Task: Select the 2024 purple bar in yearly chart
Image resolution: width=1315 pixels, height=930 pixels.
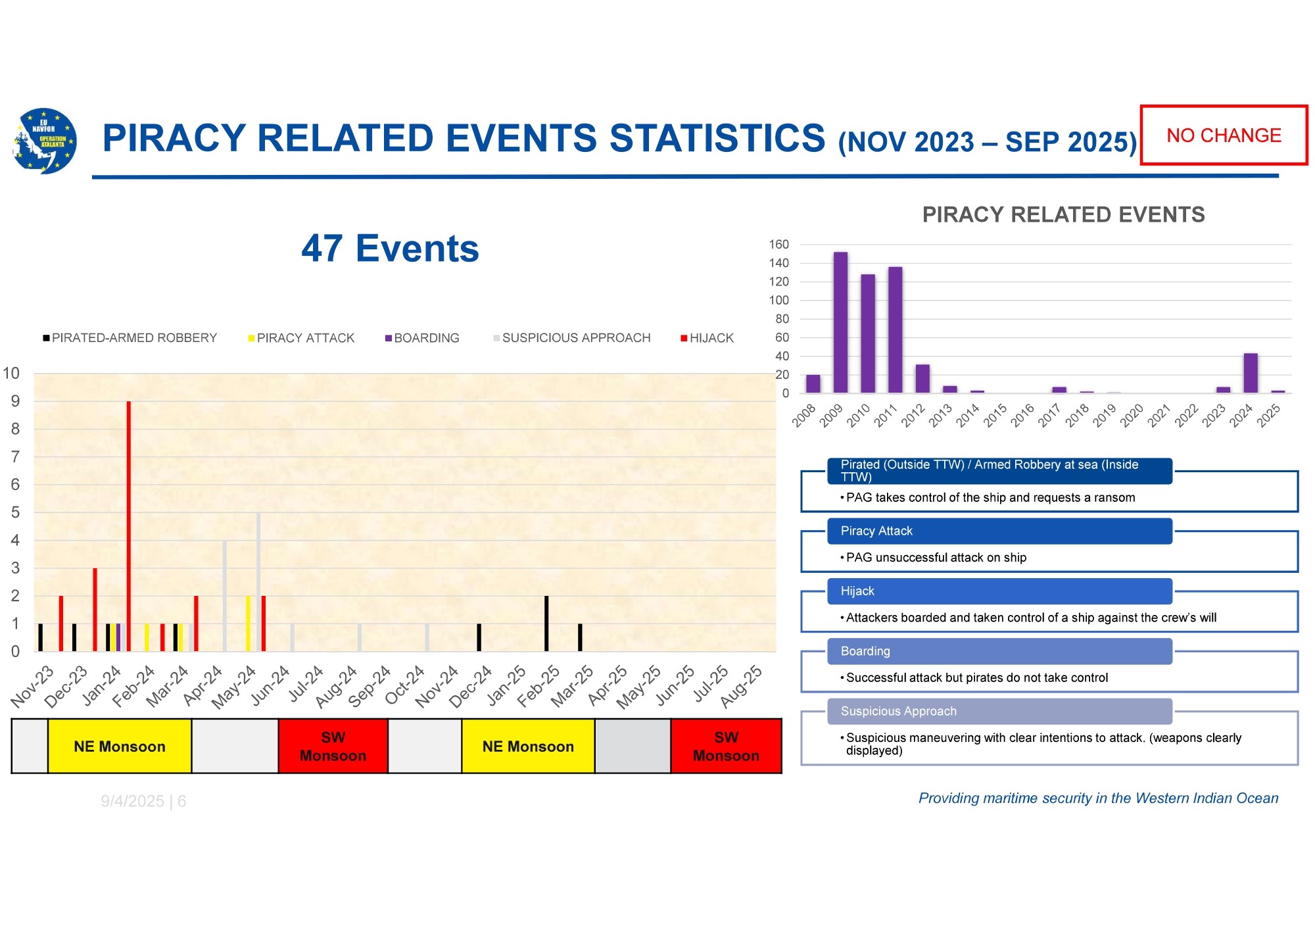Action: [x=1250, y=373]
